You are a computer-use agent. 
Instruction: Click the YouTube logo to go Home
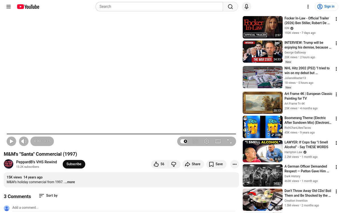[x=28, y=7]
